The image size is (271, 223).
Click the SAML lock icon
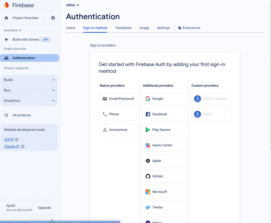click(x=197, y=114)
